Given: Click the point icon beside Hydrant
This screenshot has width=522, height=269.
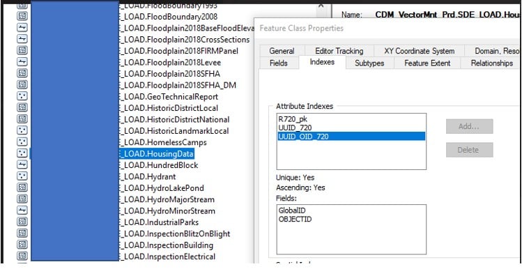Looking at the screenshot, I should 22,176.
